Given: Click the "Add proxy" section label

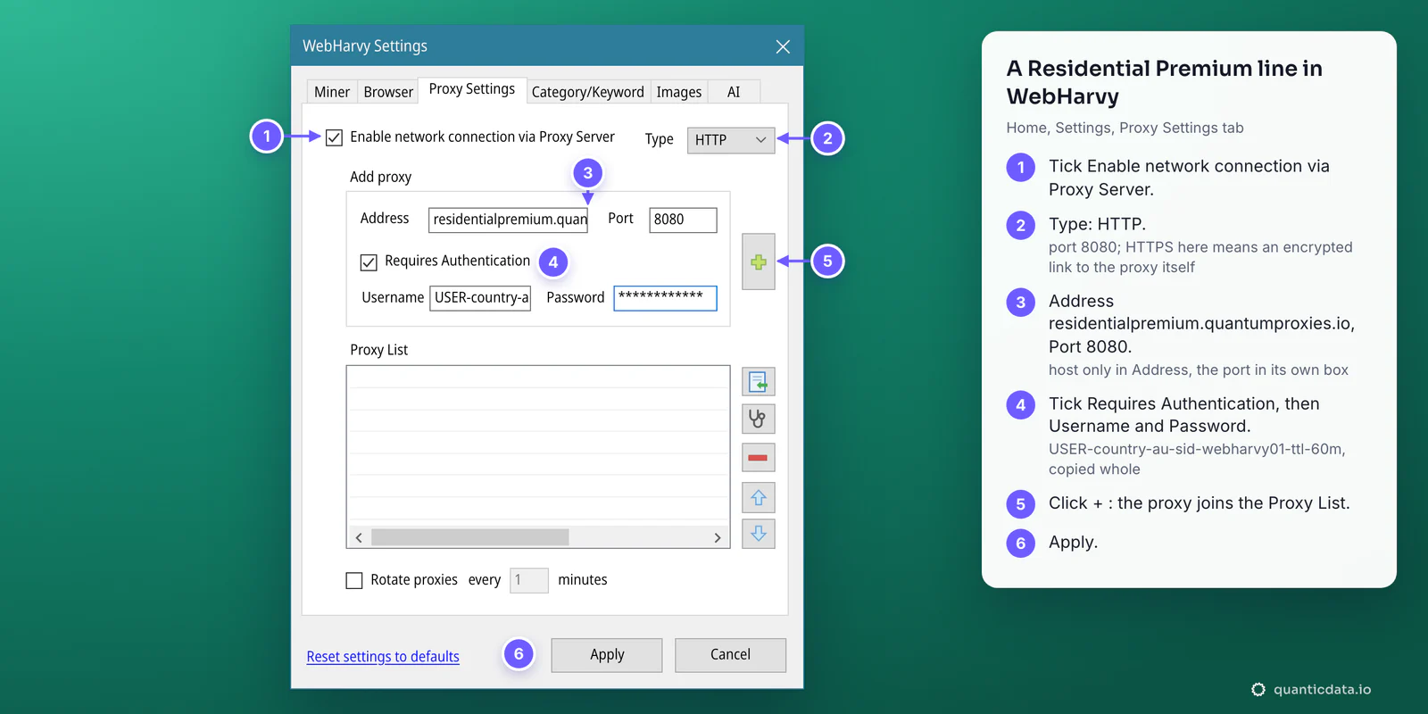Looking at the screenshot, I should (381, 177).
